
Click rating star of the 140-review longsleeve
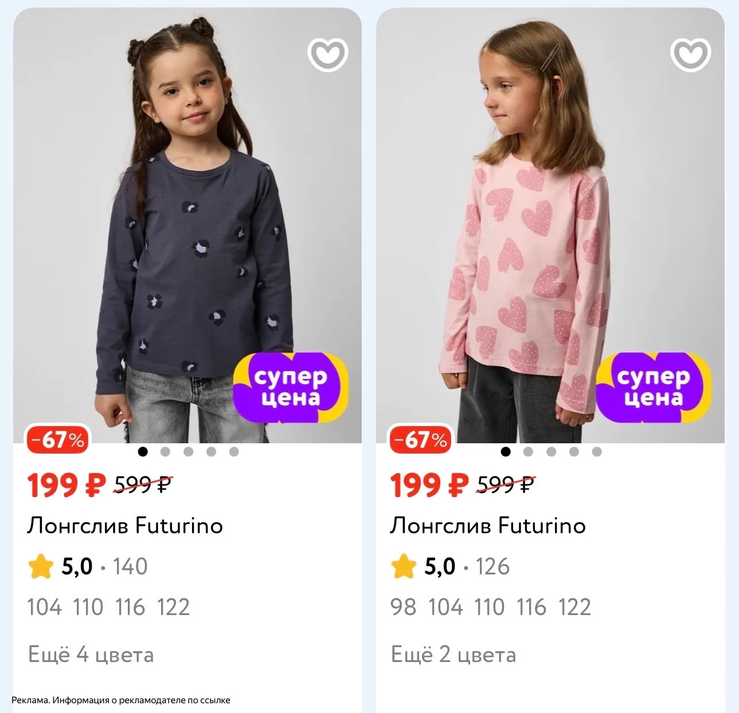click(x=41, y=566)
